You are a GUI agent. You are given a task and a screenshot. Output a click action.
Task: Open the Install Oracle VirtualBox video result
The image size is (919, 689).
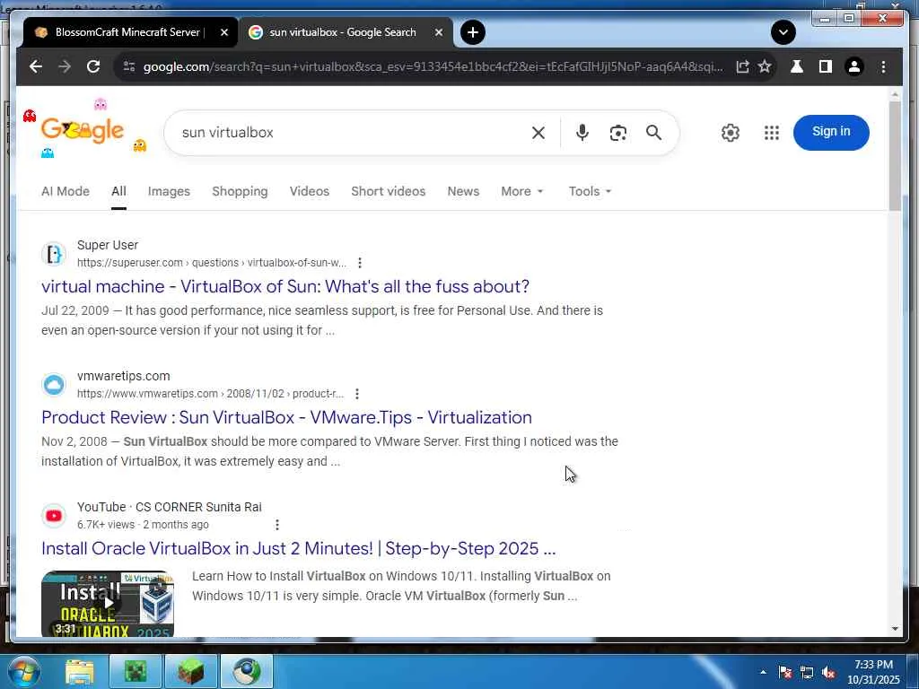point(298,548)
